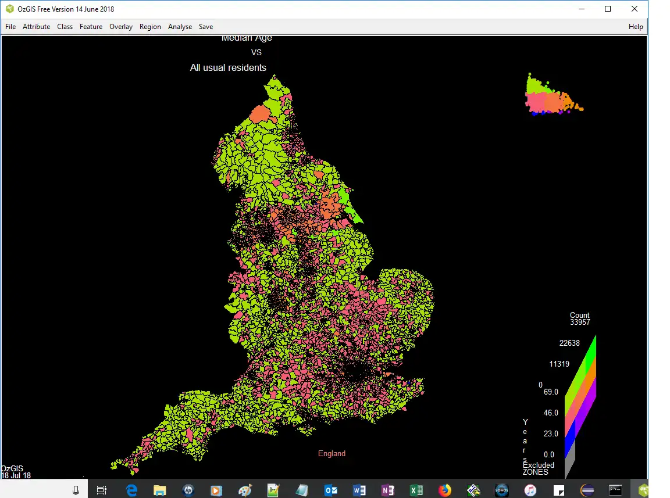Open Excel from the taskbar

pos(416,490)
